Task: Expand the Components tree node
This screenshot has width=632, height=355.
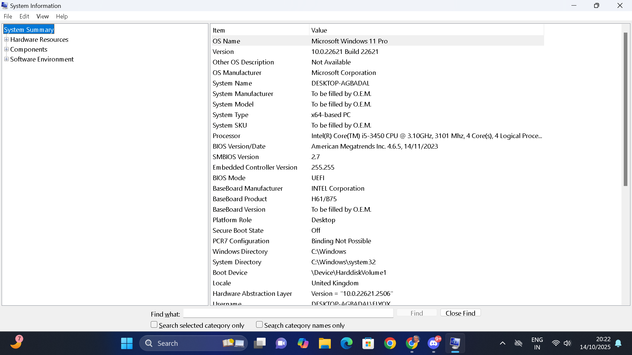Action: 6,49
